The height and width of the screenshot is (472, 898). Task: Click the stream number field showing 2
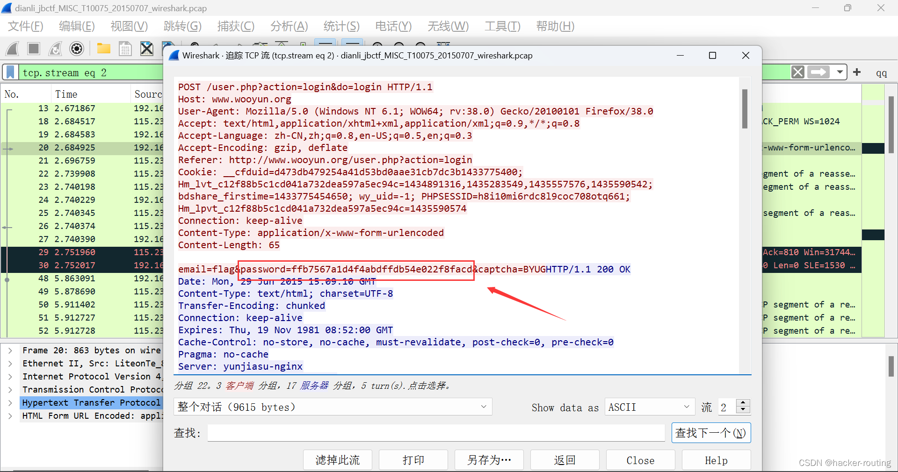(727, 407)
